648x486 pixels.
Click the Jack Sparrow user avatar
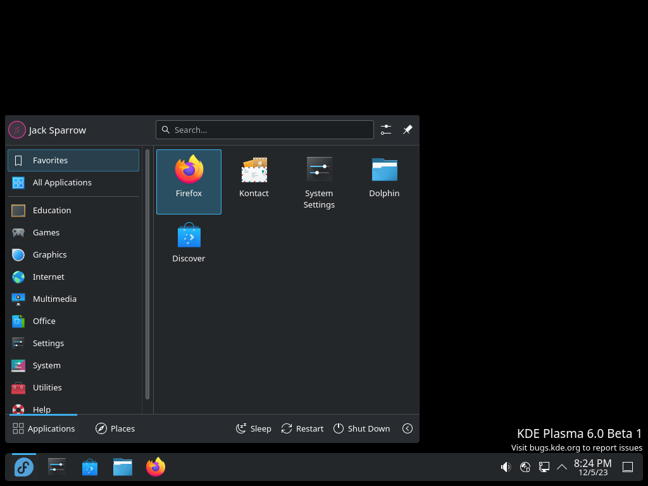(x=17, y=130)
